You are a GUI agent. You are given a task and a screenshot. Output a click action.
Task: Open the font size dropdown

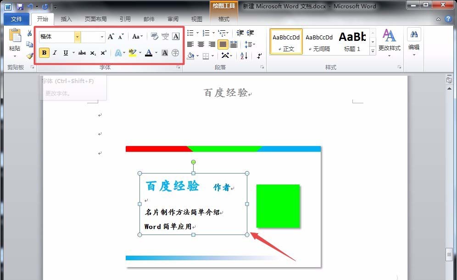pyautogui.click(x=102, y=37)
